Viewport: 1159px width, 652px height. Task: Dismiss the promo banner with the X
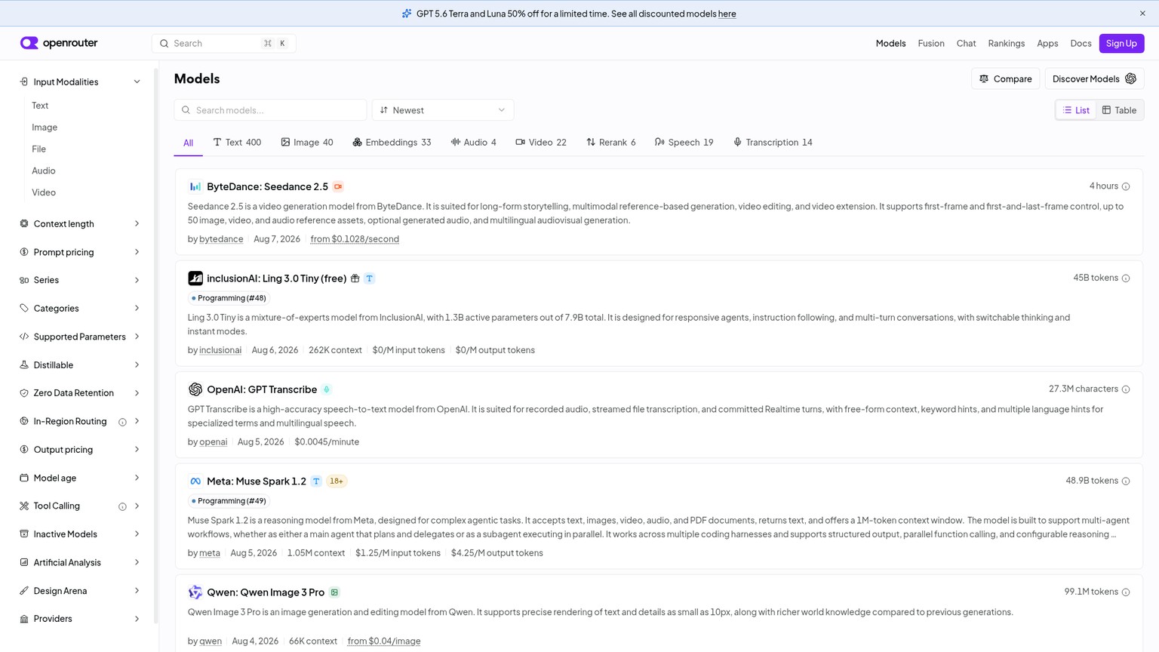click(1142, 14)
